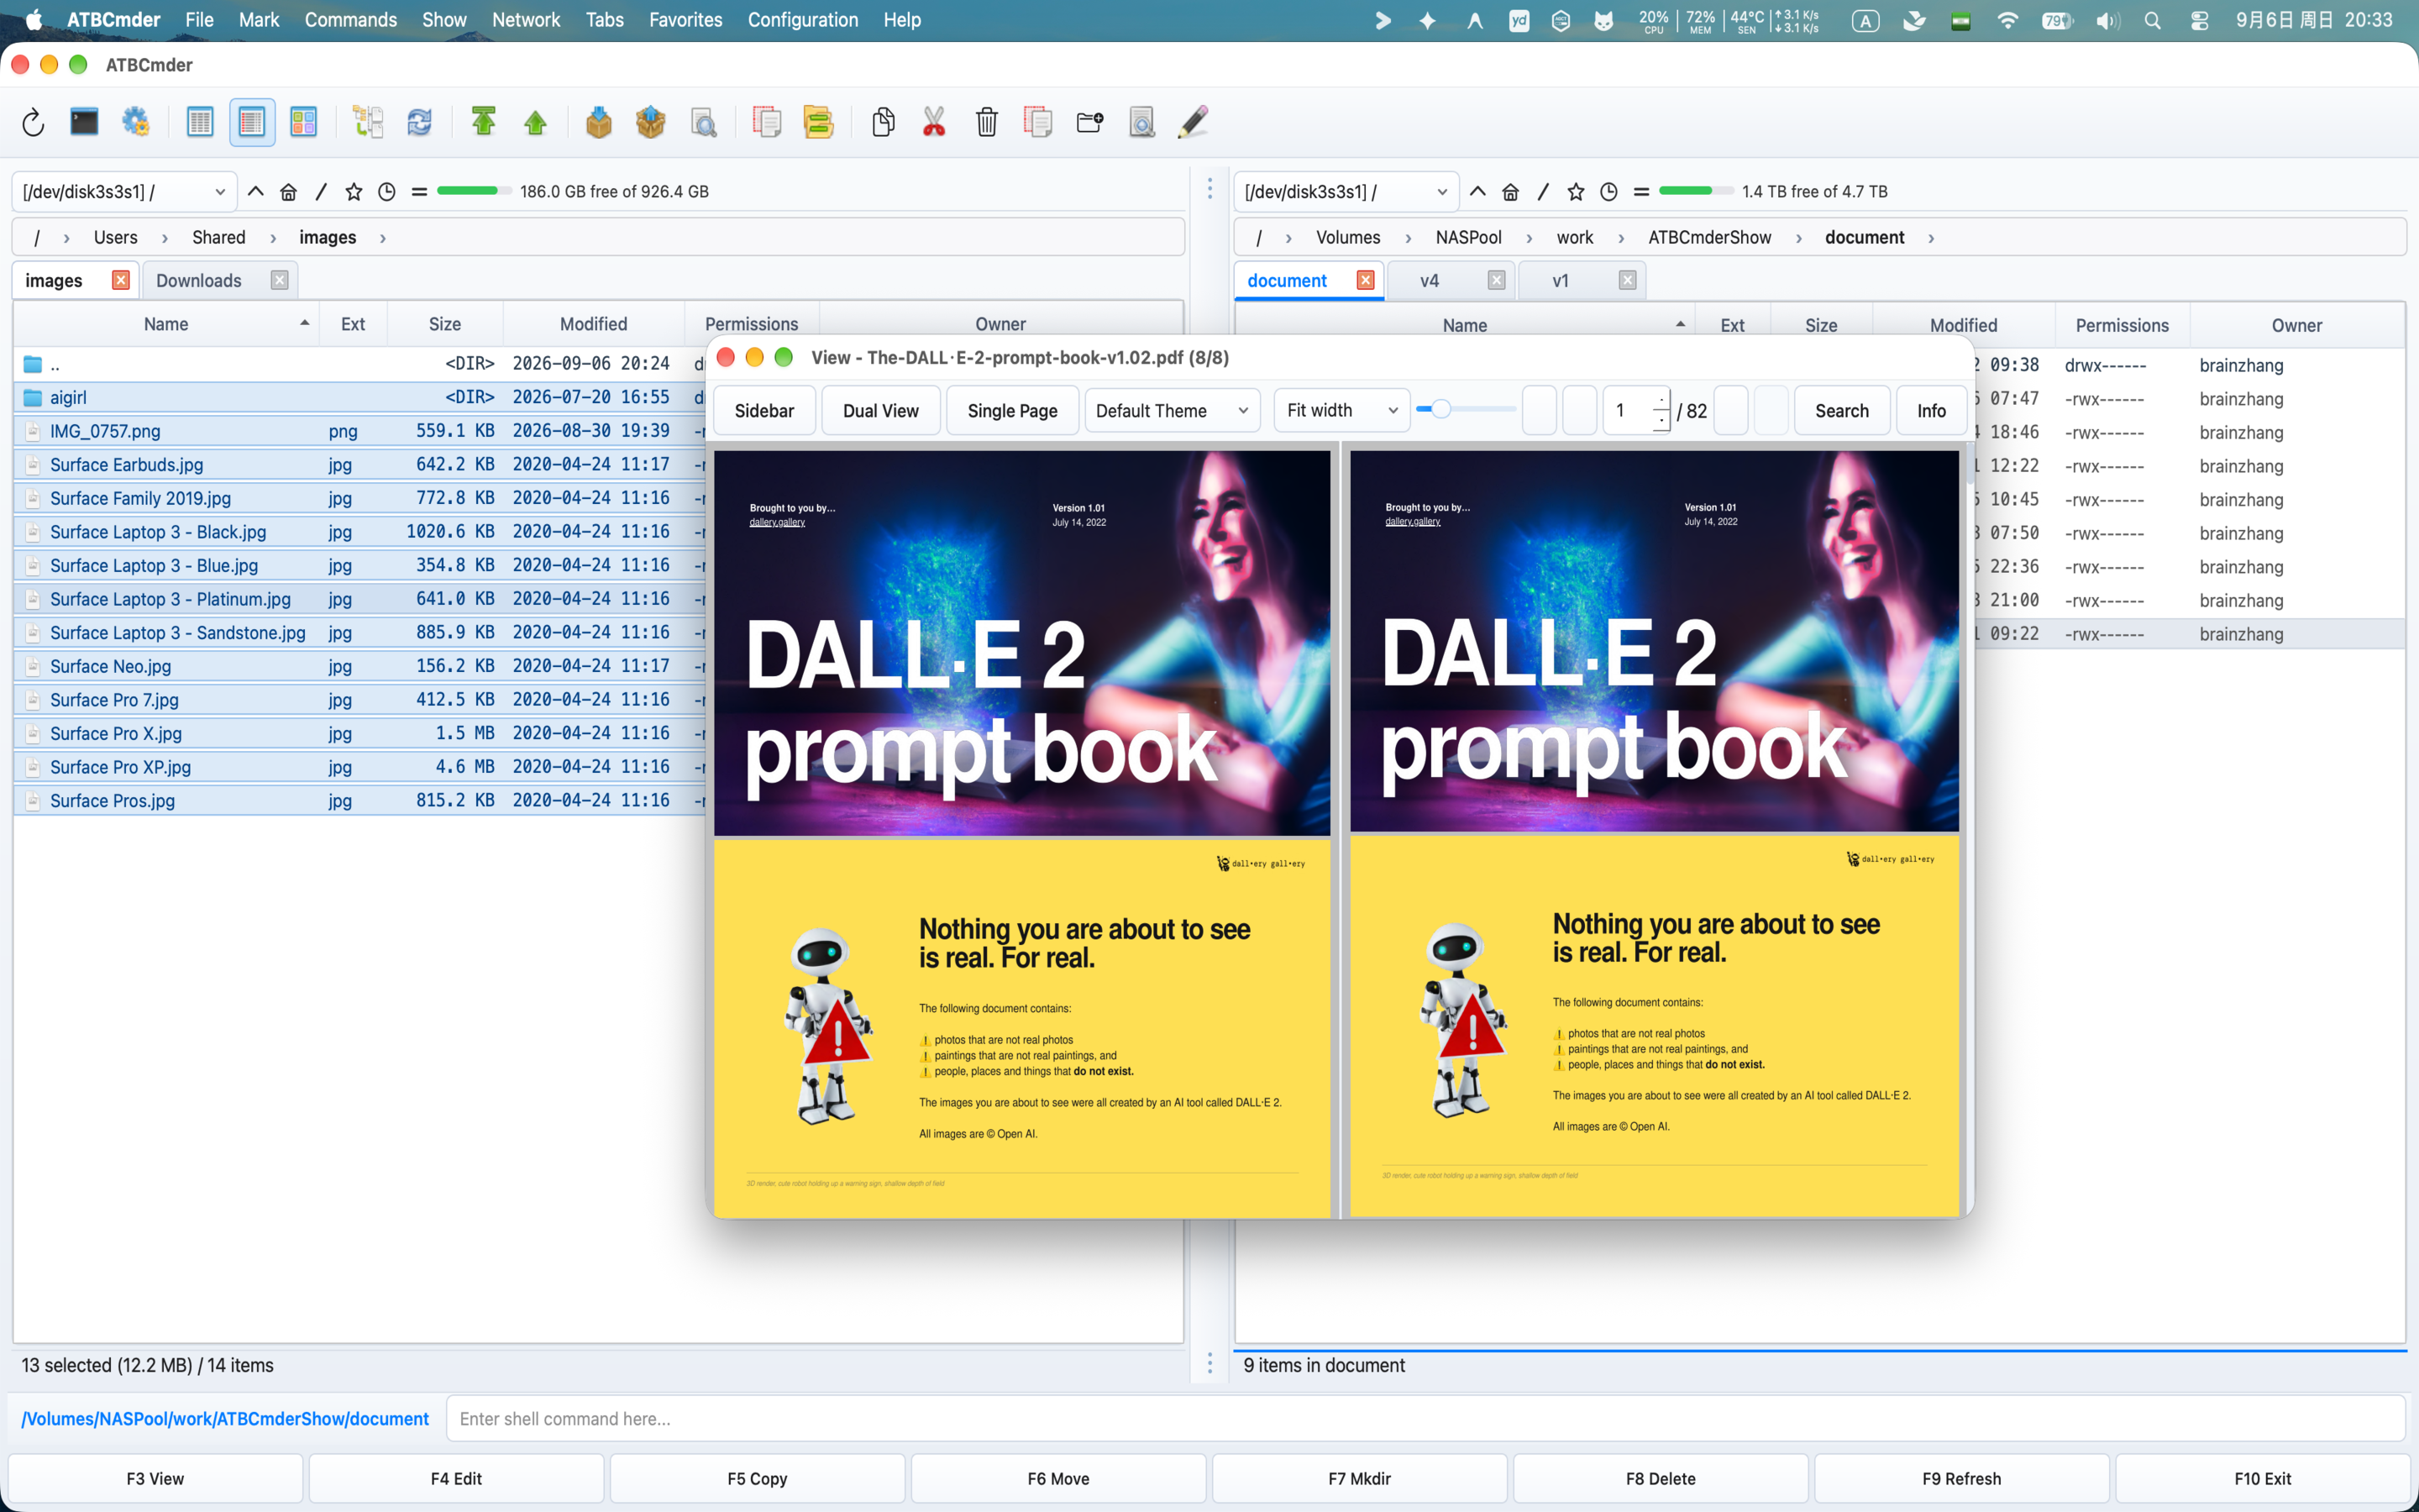Click the equals icon in right panel path bar

(1641, 192)
